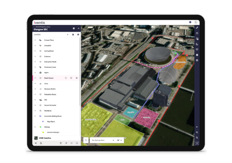The image size is (232, 163).
Task: Open the help question mark icon
Action: (190, 22)
